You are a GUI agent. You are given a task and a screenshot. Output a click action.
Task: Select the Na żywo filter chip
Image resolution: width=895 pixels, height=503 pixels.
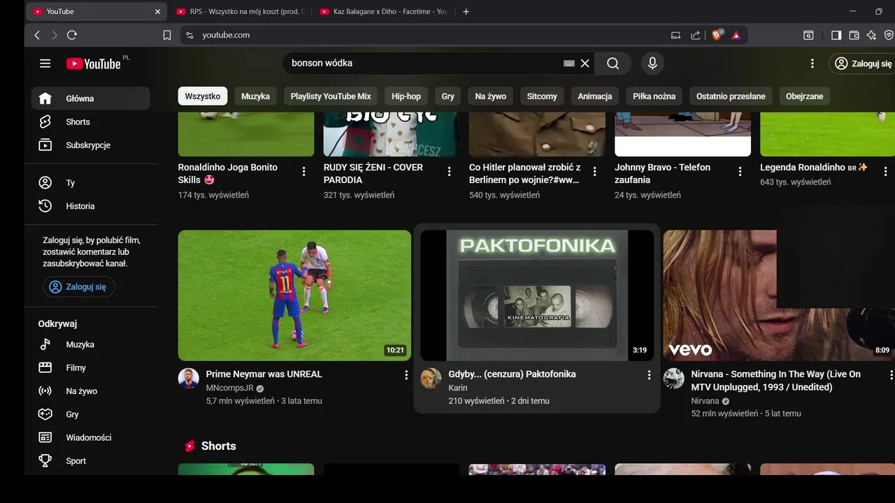point(490,96)
